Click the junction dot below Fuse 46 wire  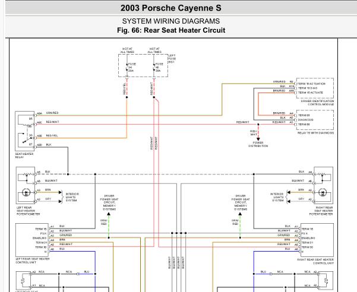(x=154, y=97)
